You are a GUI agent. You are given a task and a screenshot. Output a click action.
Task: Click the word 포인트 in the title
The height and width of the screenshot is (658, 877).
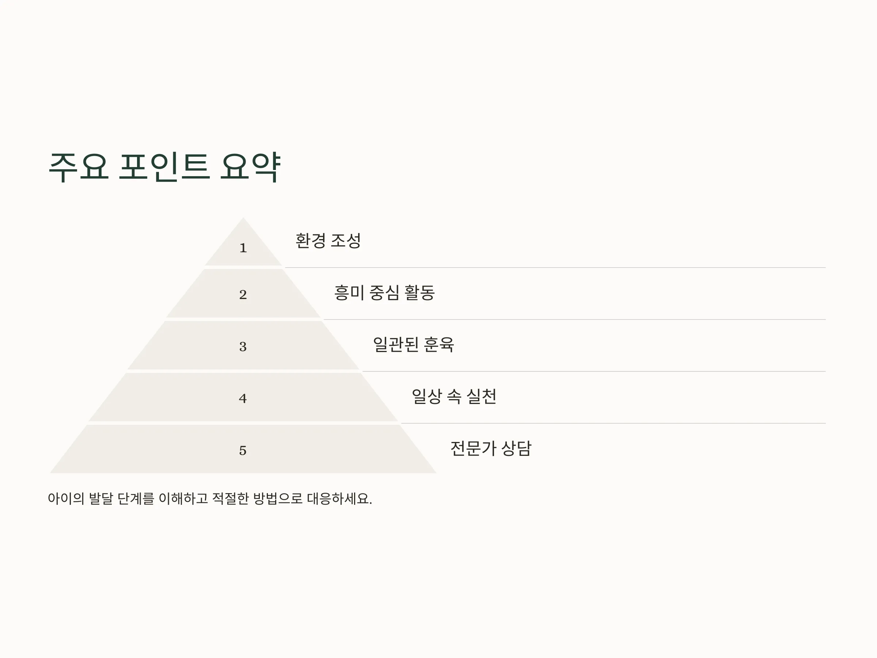click(164, 167)
